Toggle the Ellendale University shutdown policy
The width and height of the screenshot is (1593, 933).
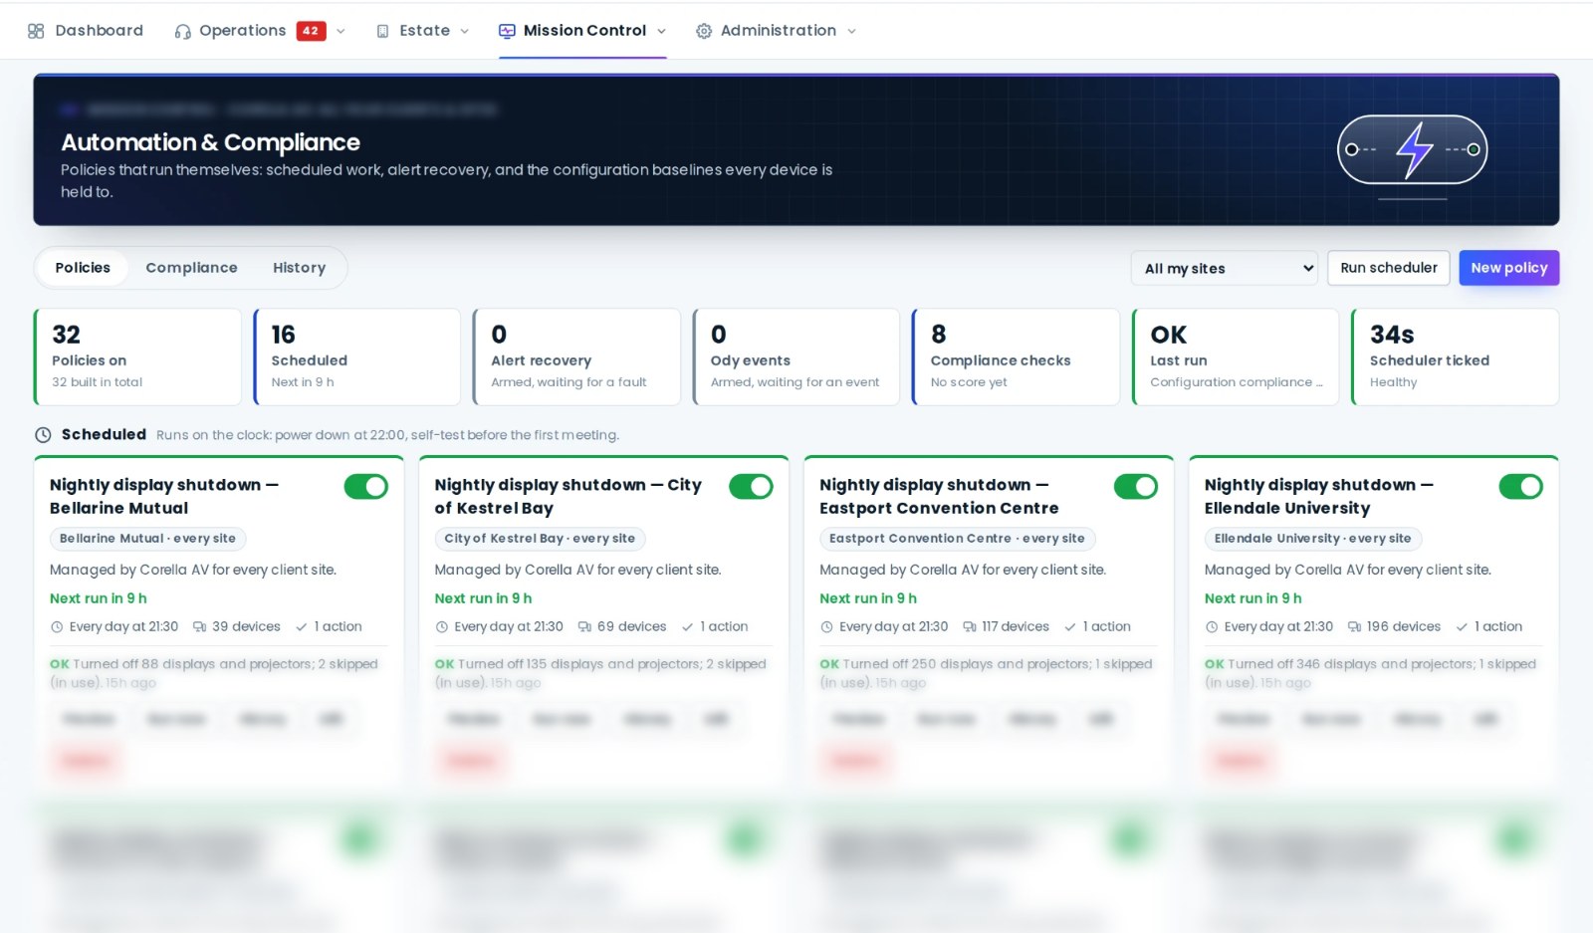pyautogui.click(x=1521, y=486)
